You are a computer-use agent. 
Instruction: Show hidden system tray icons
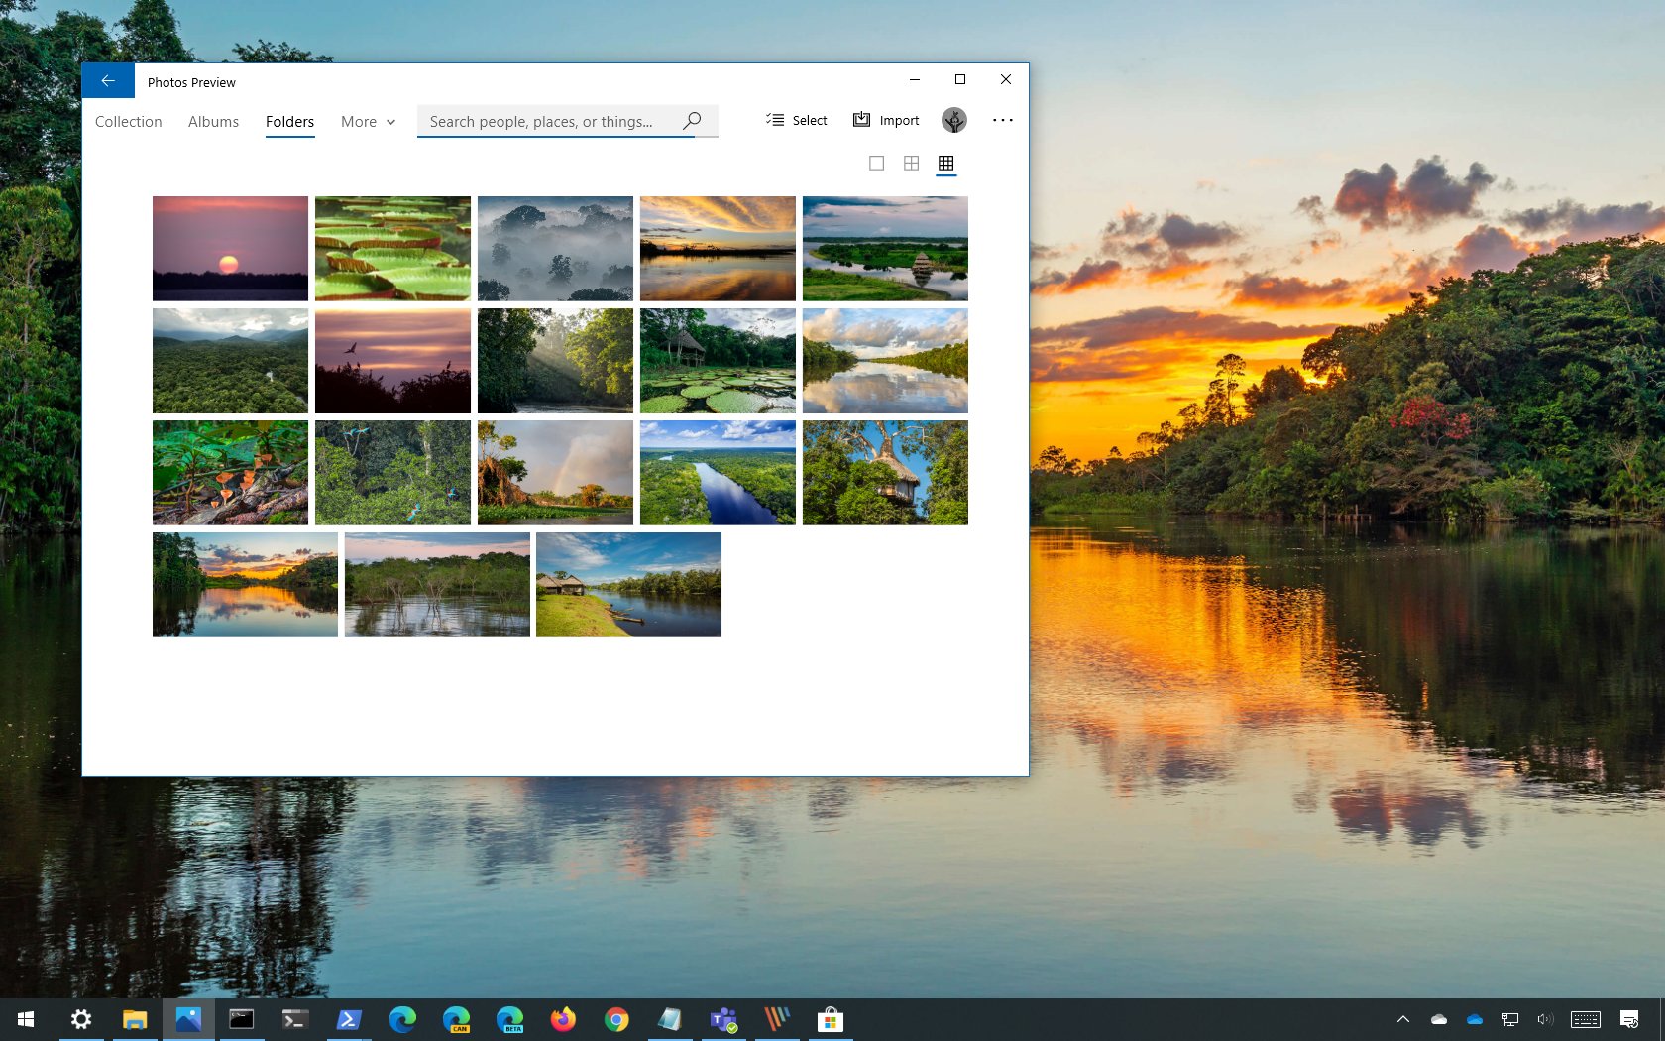1403,1019
